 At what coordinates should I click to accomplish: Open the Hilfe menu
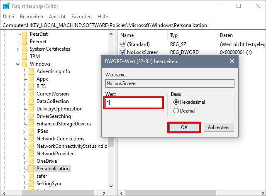tap(102, 17)
